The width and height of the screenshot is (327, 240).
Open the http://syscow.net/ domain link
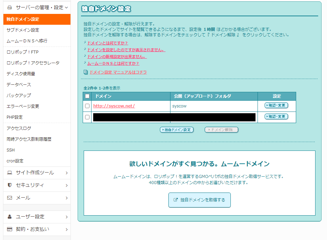pyautogui.click(x=114, y=106)
